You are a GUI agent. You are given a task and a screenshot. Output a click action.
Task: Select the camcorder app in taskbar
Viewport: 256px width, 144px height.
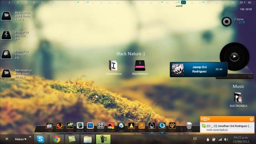103,139
